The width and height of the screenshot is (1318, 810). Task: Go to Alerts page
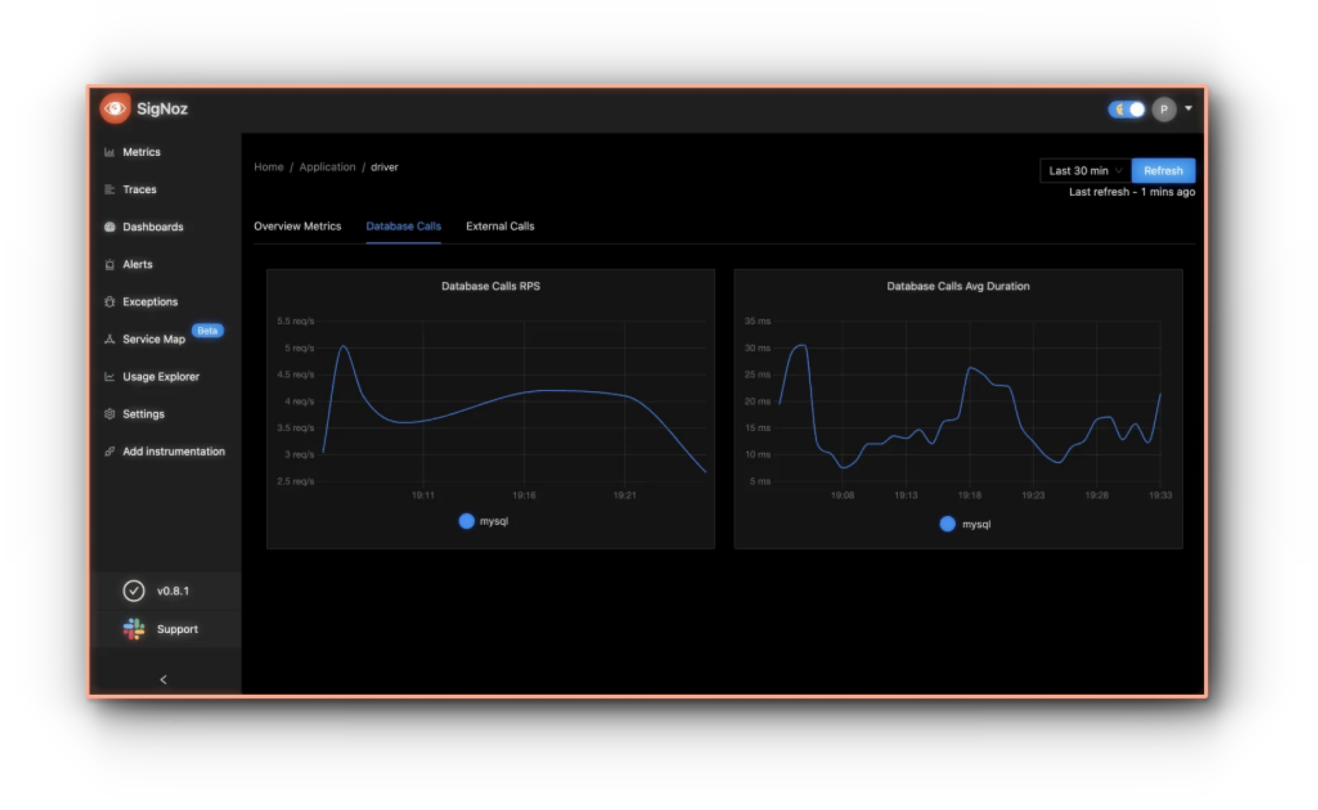tap(138, 264)
